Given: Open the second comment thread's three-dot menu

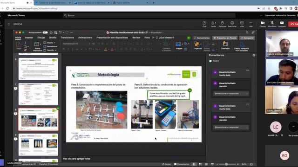Looking at the screenshot, I should 247,104.
